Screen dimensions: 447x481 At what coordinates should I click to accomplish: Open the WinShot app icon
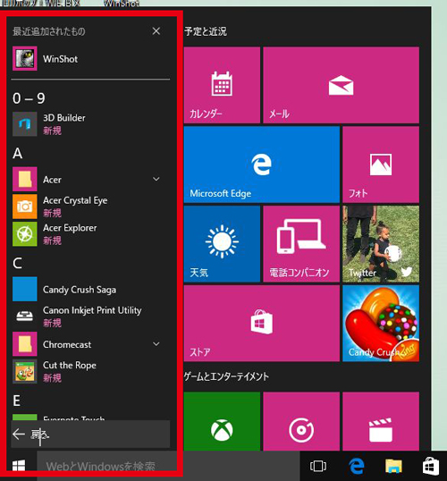point(25,58)
